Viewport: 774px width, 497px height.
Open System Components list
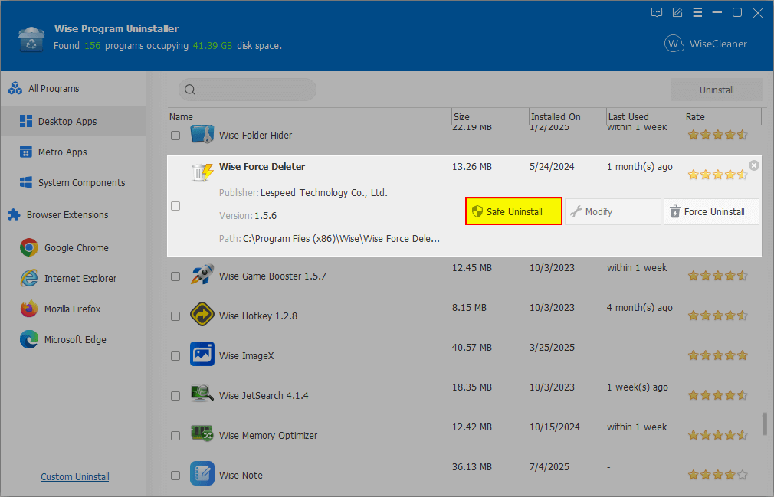(x=74, y=183)
